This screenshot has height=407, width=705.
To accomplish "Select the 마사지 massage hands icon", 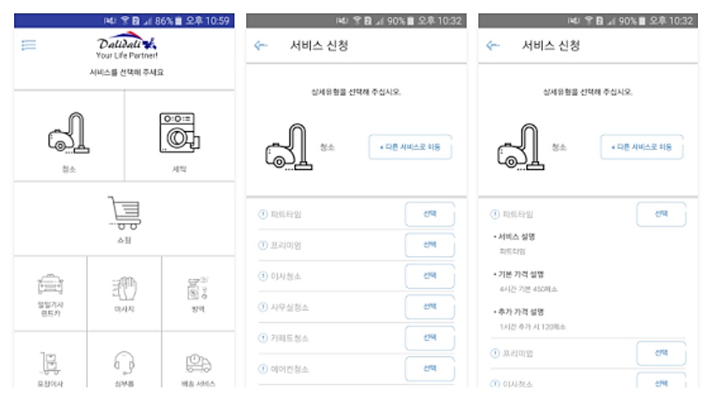I will pyautogui.click(x=125, y=293).
